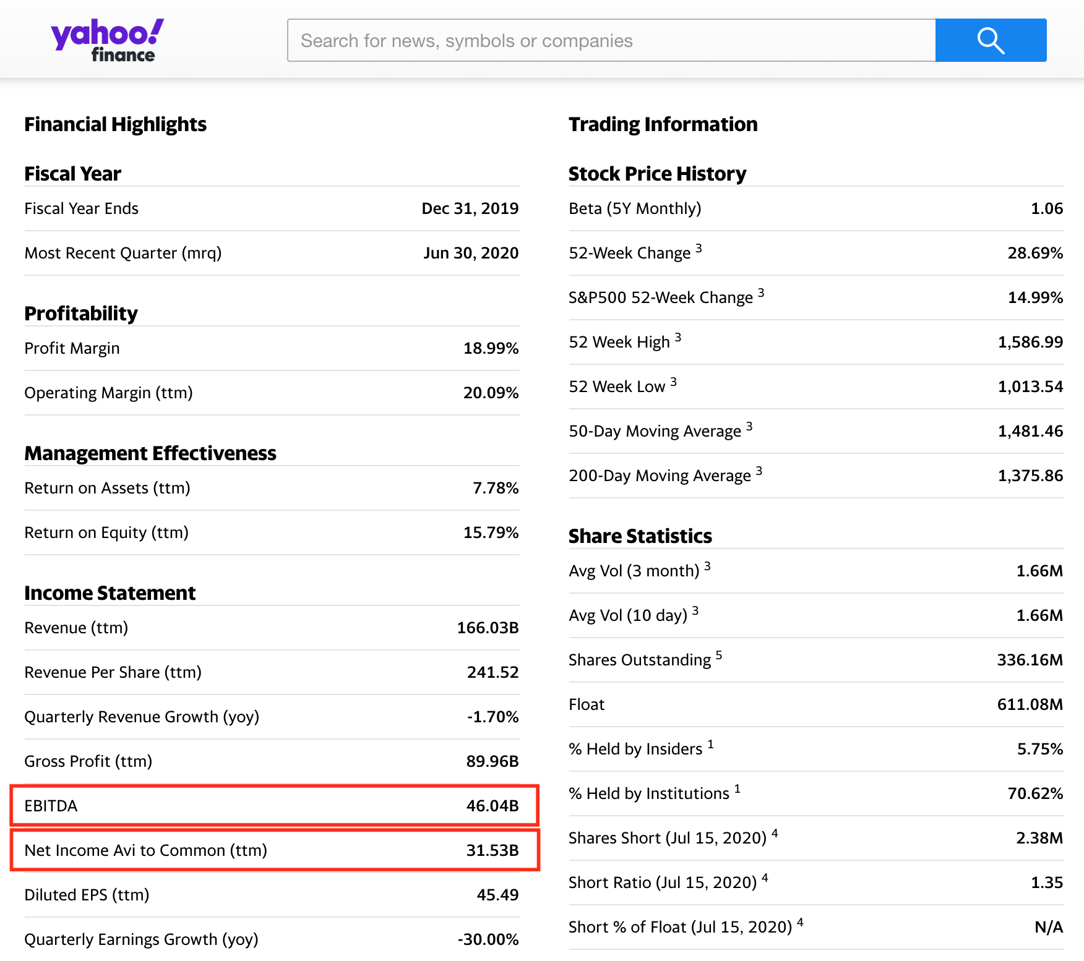Click the 52 Week High value
Screen dimensions: 1084x961
tap(1030, 342)
